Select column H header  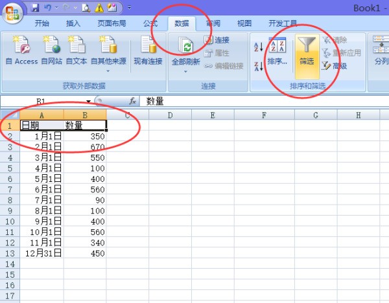click(x=359, y=115)
